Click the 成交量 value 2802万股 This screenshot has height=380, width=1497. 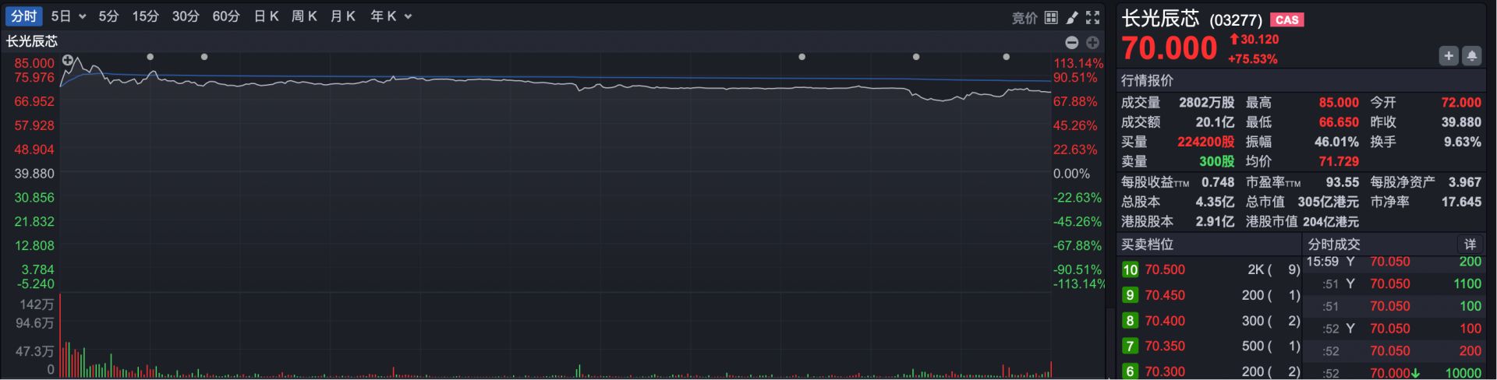coord(1207,103)
